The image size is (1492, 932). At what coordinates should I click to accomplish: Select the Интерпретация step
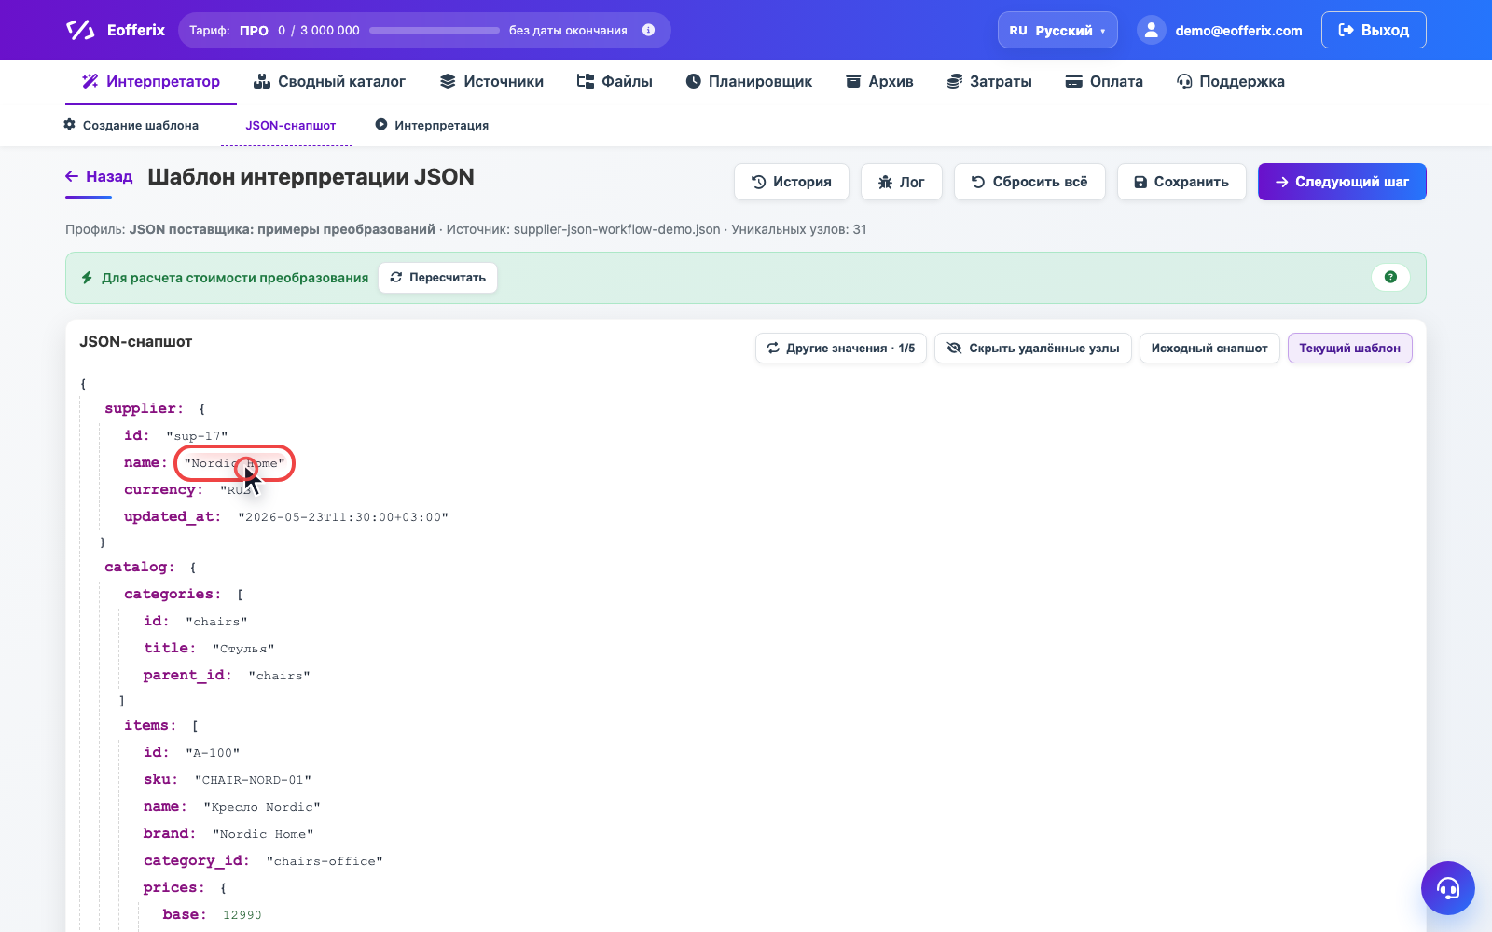tap(432, 125)
